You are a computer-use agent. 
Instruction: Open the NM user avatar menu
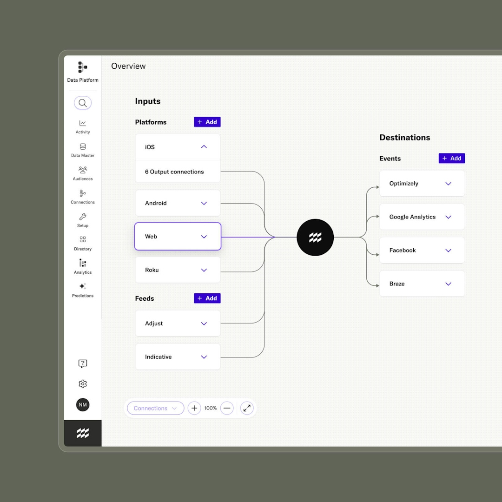tap(83, 405)
